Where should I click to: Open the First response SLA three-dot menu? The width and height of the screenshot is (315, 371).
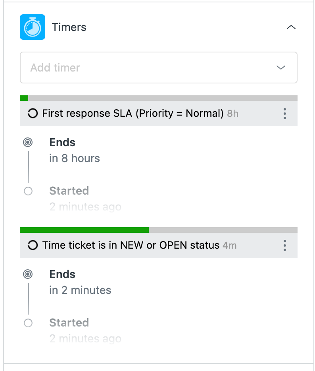pyautogui.click(x=285, y=114)
